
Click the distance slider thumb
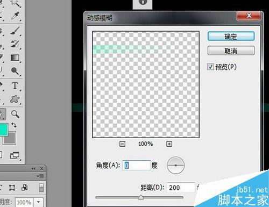141,197
